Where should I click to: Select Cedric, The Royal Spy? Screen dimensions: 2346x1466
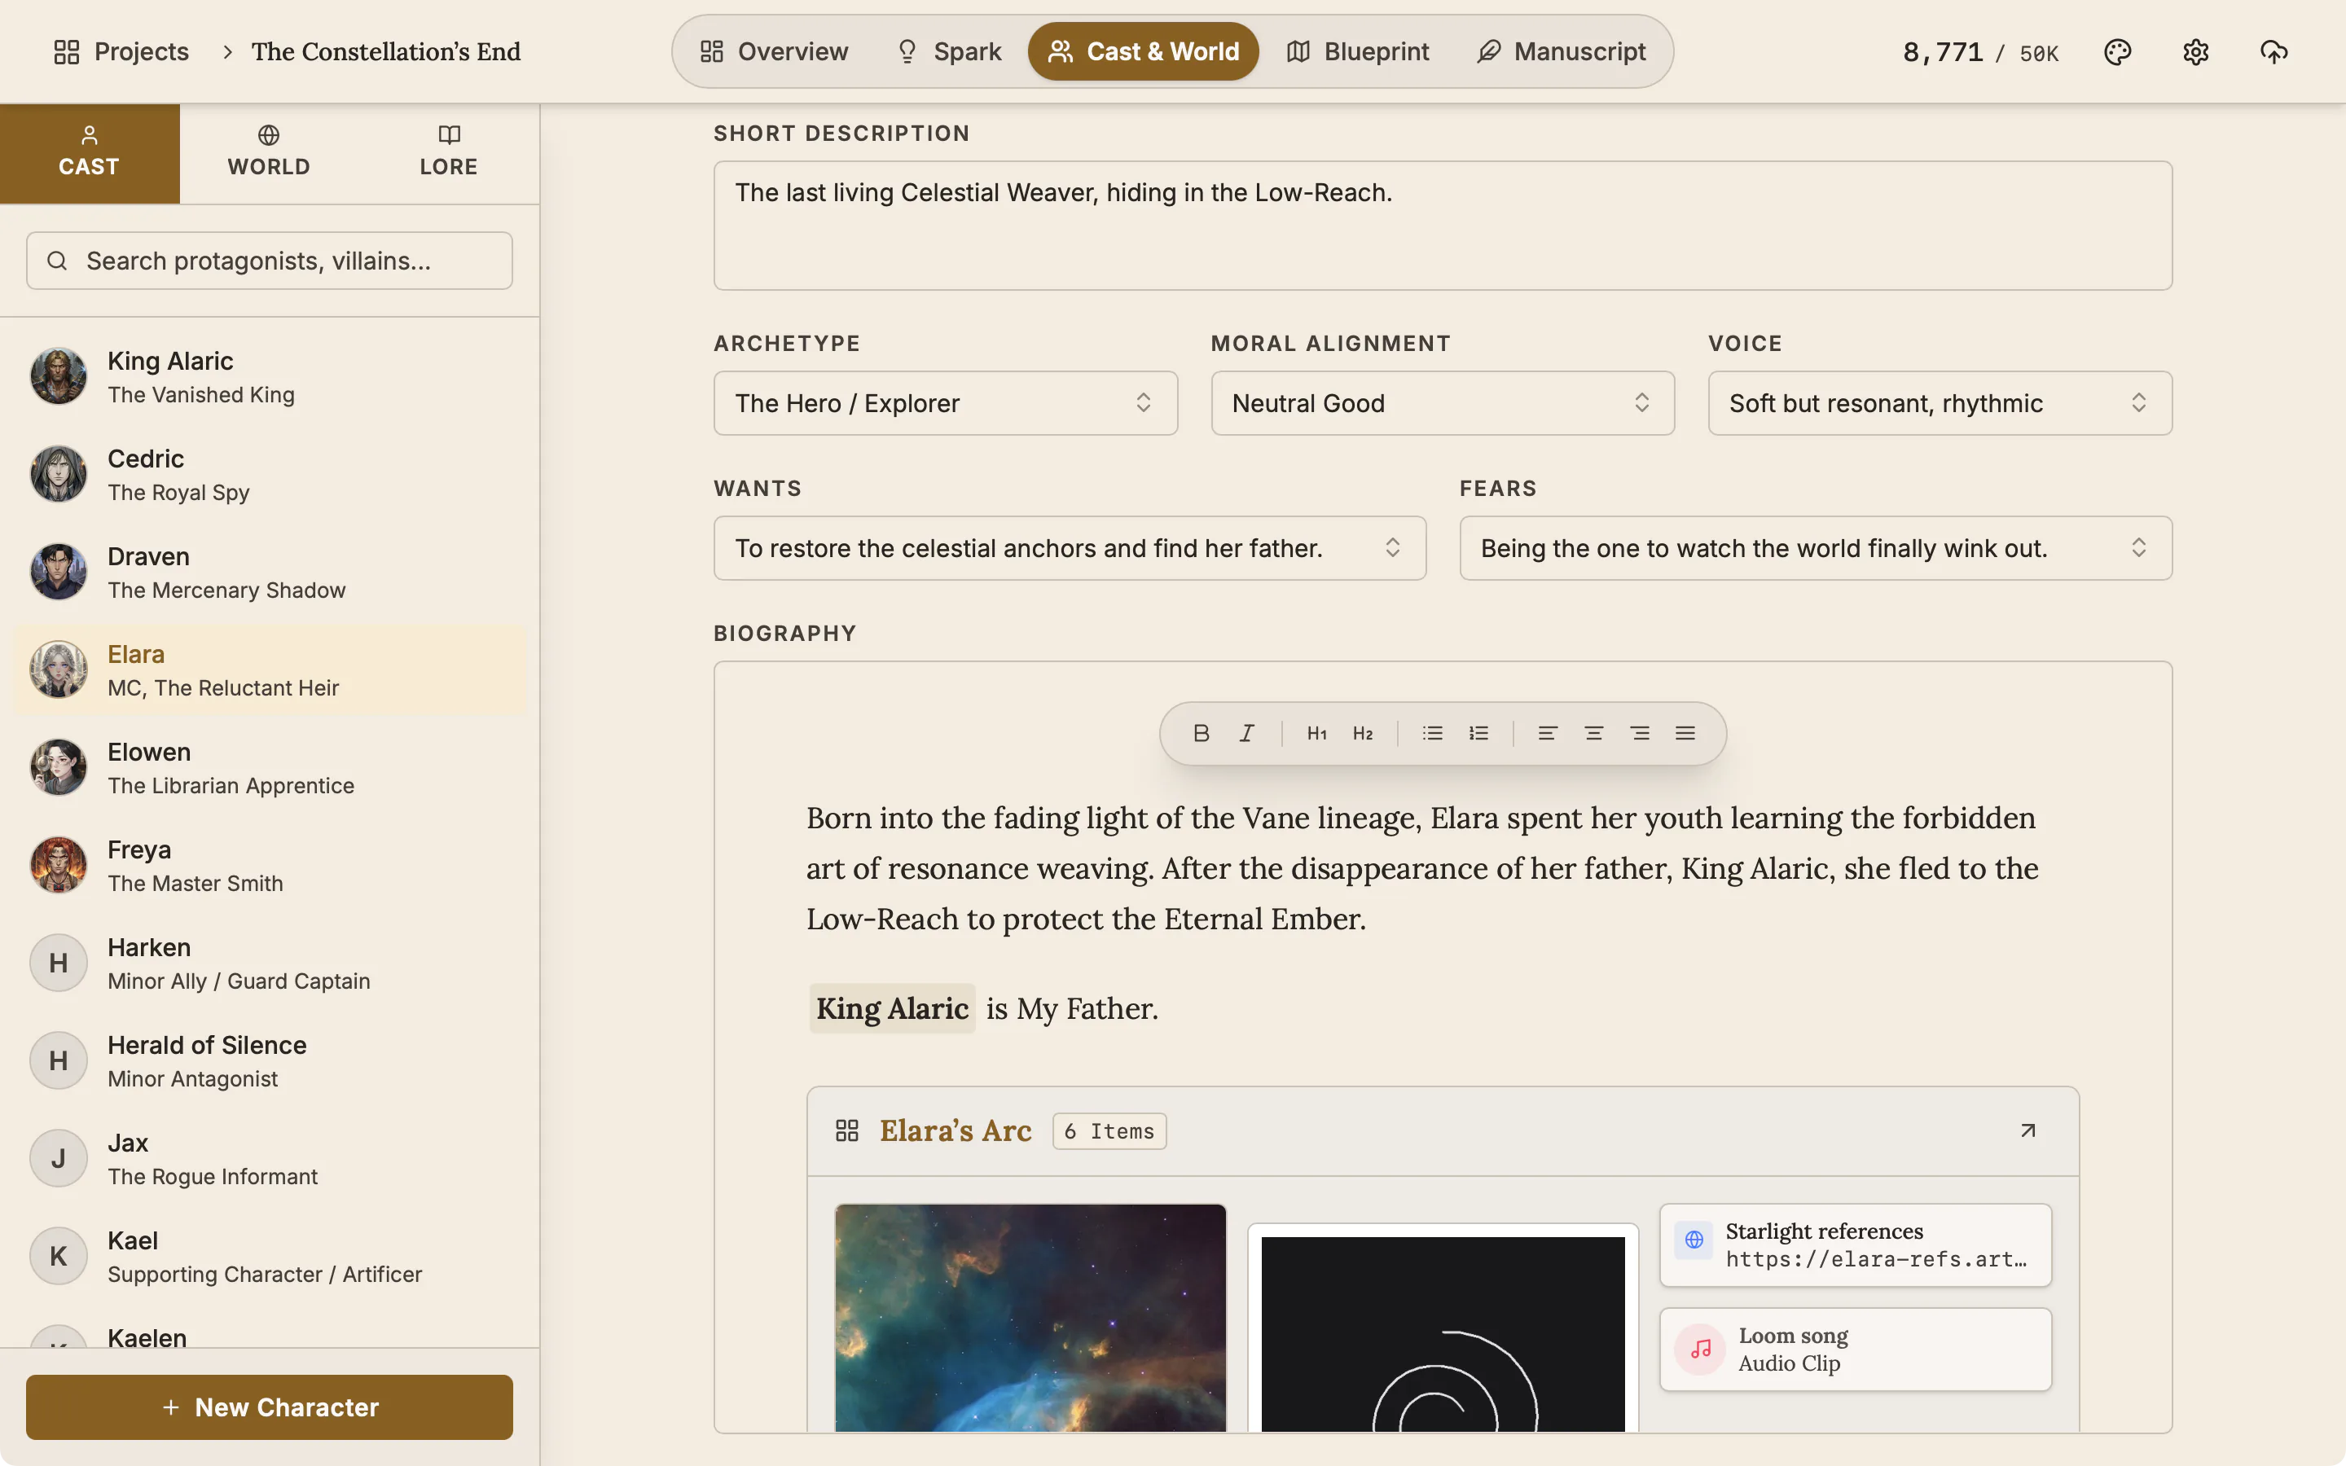(x=270, y=475)
